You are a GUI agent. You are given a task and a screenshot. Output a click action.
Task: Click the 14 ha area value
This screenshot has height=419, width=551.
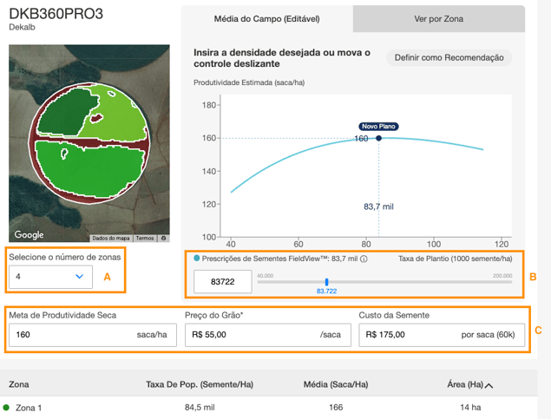pos(470,408)
